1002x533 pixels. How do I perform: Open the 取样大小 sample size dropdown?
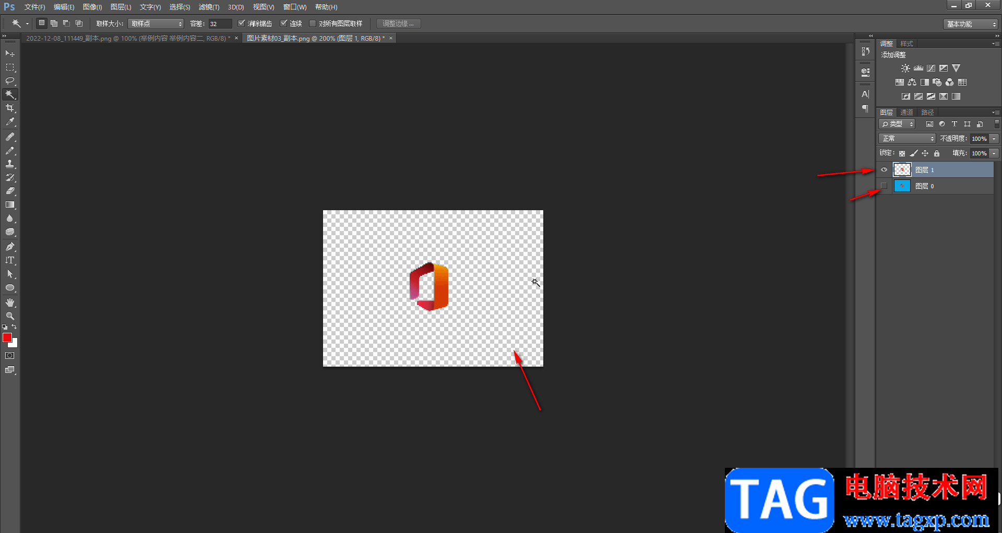point(156,23)
